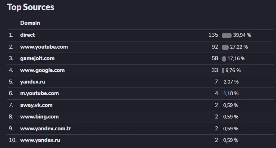Open the gamejolt.com source entry
The image size is (276, 148).
click(x=37, y=58)
